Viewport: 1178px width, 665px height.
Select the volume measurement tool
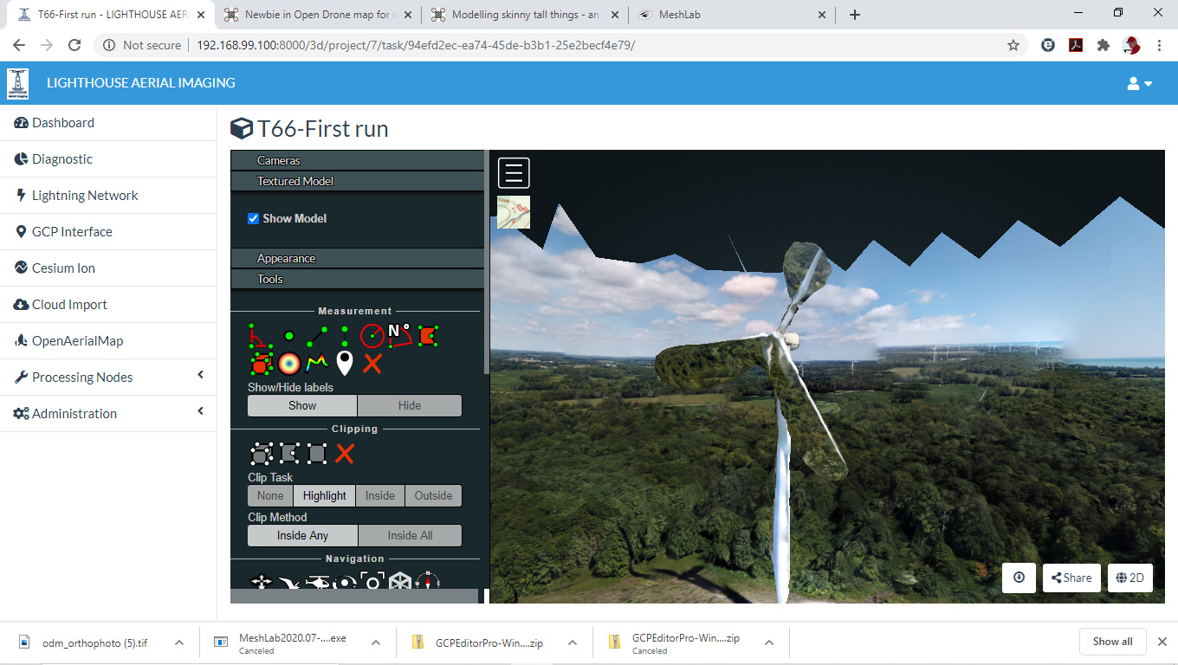(x=260, y=364)
